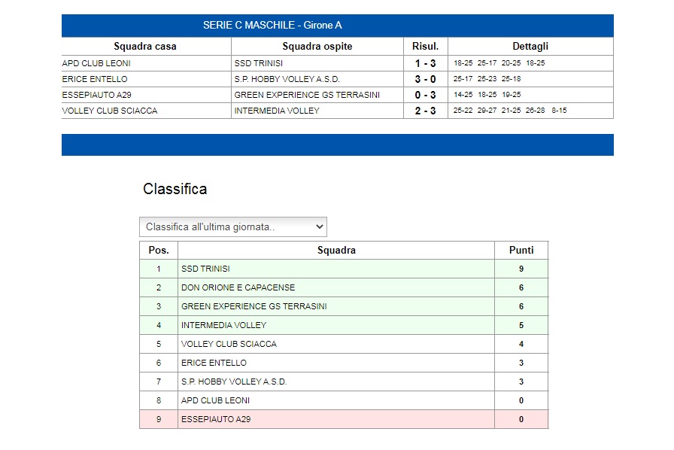Click the SERIE C MASCHILE - Girone A header
Image resolution: width=674 pixels, height=450 pixels.
(272, 26)
